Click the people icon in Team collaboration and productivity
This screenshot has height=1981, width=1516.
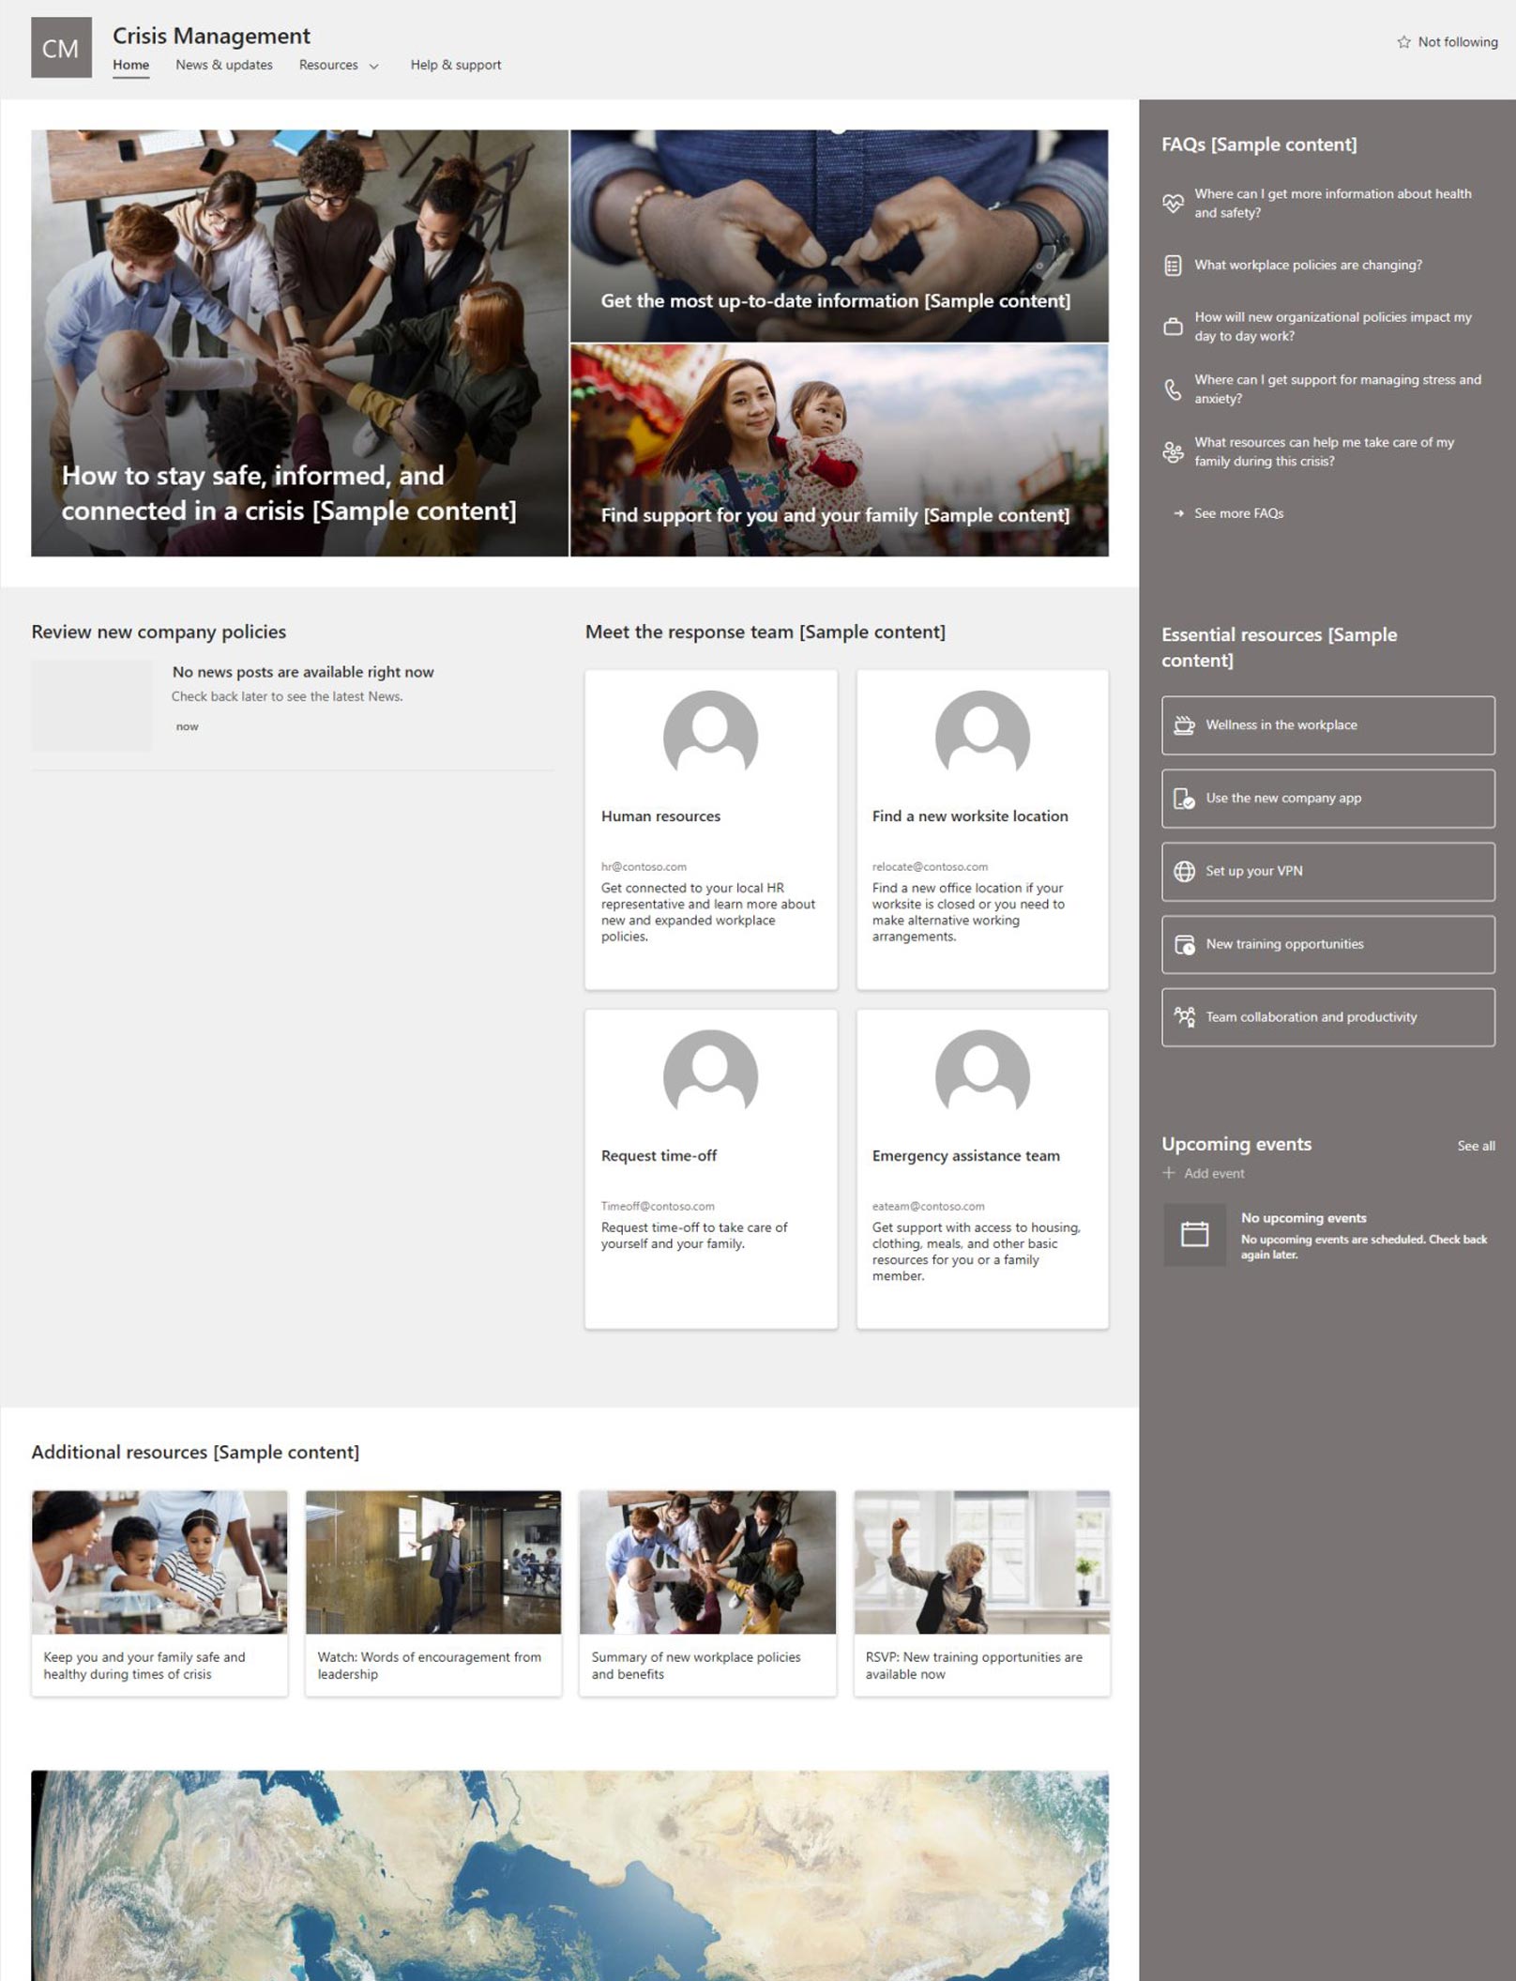(1185, 1016)
